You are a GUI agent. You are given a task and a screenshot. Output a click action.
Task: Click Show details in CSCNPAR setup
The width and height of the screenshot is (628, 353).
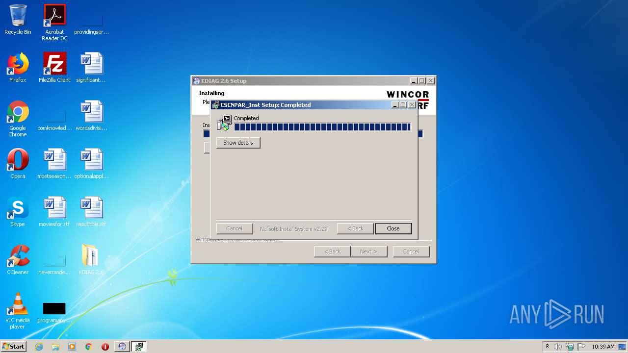238,143
